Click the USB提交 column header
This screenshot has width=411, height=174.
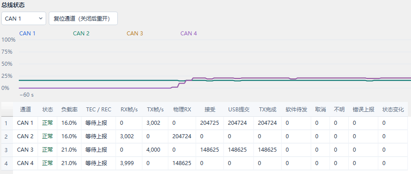[239, 109]
